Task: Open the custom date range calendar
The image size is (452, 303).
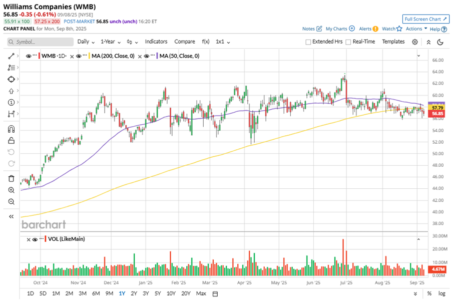Action: click(215, 294)
